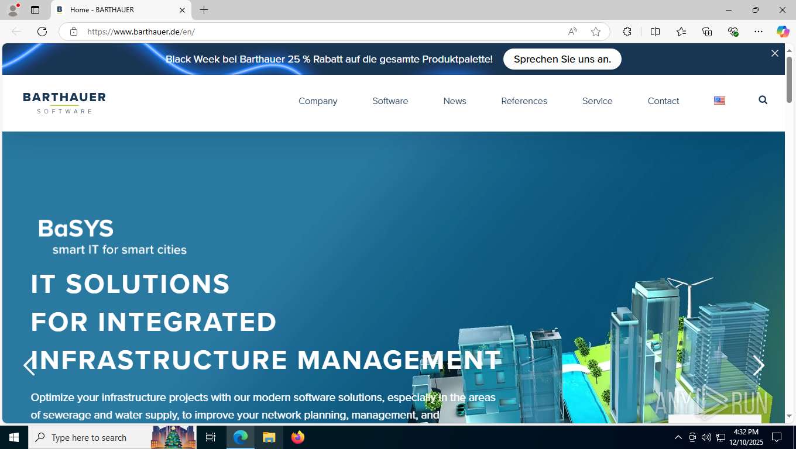Click the Barthauer Software logo

point(64,103)
